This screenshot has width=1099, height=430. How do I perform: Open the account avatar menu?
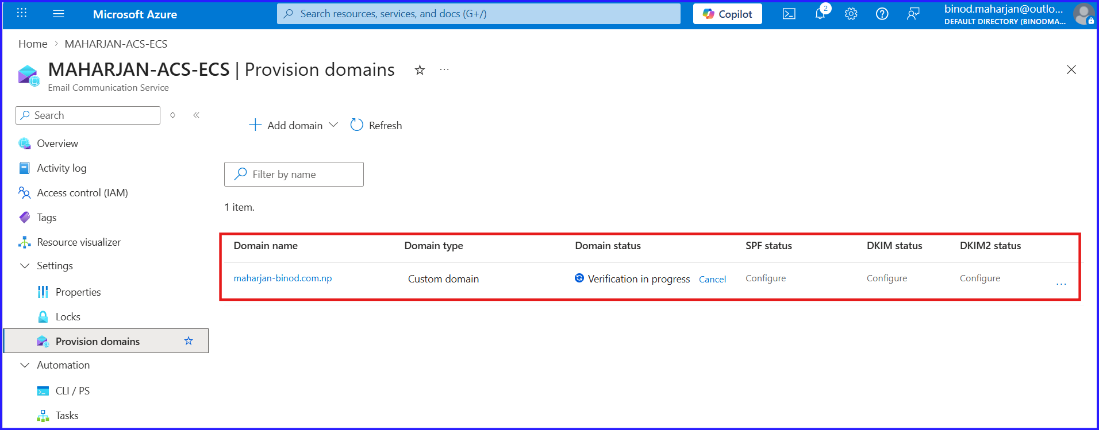point(1084,14)
